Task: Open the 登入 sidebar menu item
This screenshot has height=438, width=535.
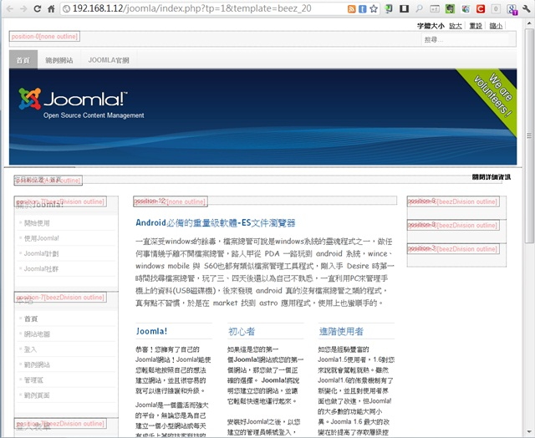Action: 30,349
